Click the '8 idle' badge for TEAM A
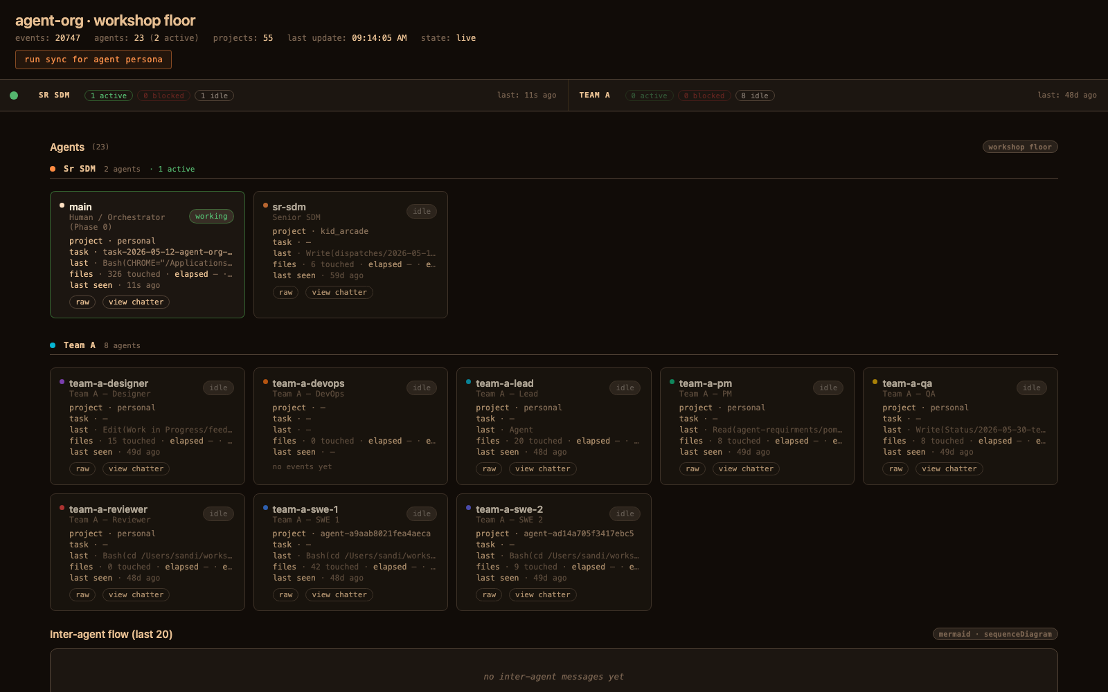The height and width of the screenshot is (692, 1108). (755, 95)
